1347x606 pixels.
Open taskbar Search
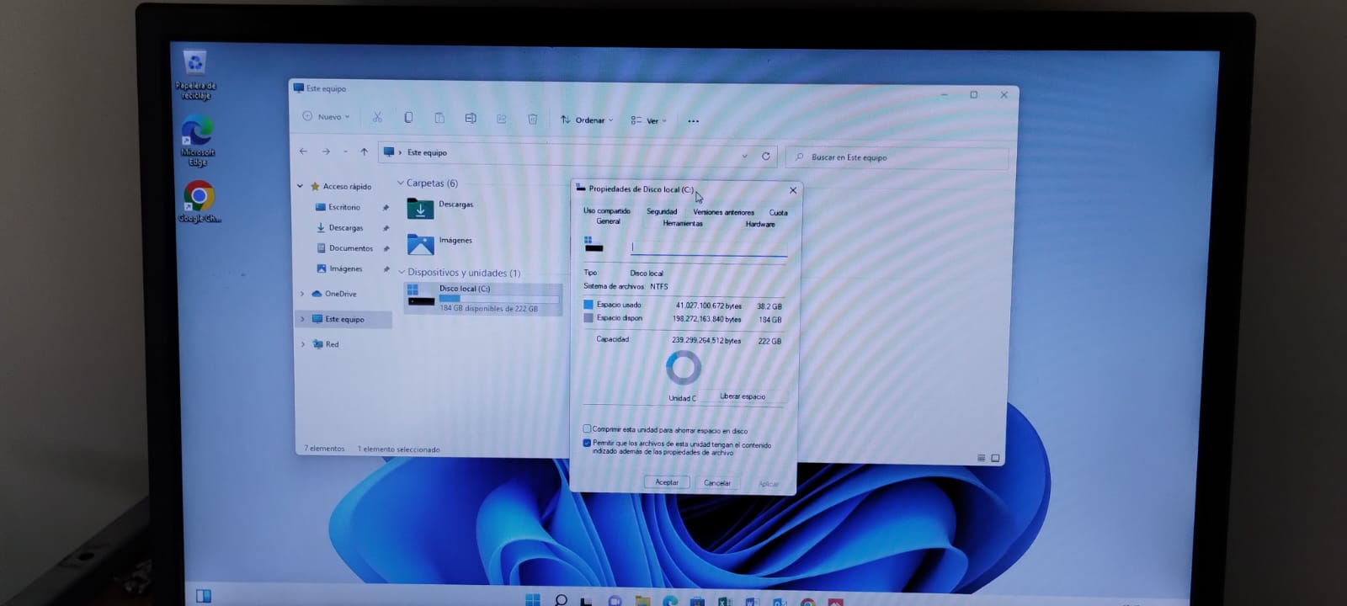pyautogui.click(x=561, y=600)
